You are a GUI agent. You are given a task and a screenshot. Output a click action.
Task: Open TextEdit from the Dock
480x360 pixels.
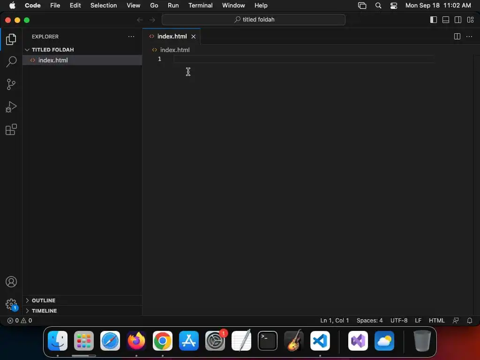tap(241, 341)
